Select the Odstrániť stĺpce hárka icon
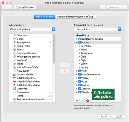 click(15, 85)
